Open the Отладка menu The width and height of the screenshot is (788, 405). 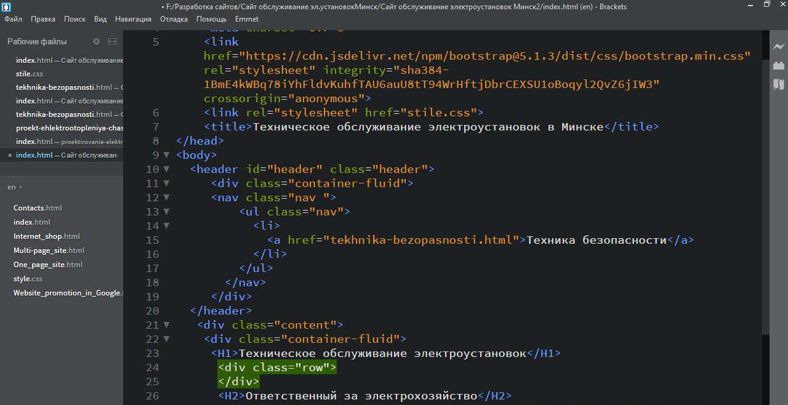click(174, 19)
